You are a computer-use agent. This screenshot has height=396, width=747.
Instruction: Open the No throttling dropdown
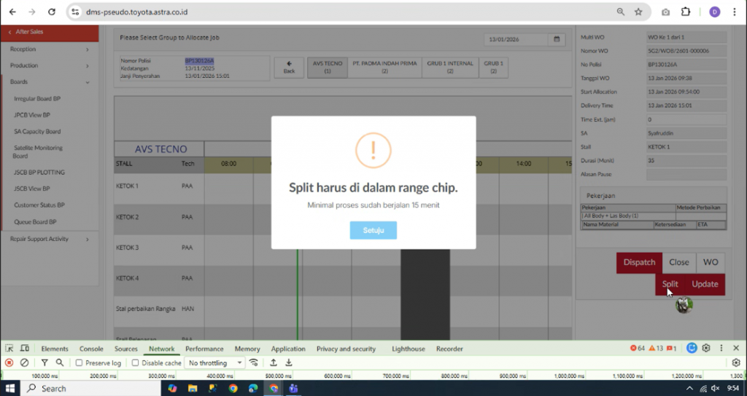tap(215, 363)
